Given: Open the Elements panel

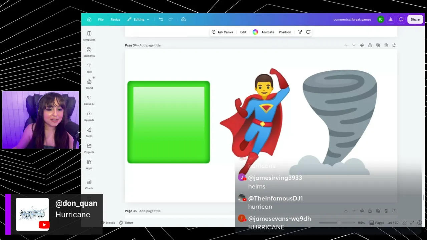Looking at the screenshot, I should click(89, 52).
